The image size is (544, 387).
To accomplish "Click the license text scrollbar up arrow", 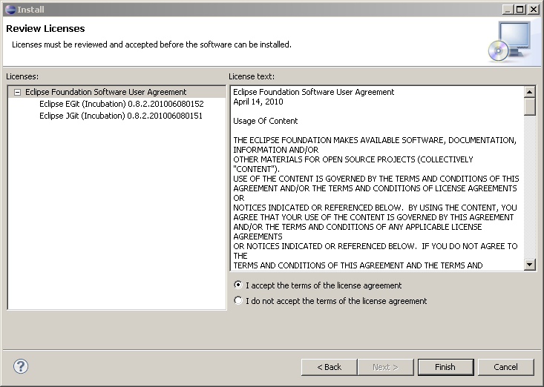I will click(530, 92).
